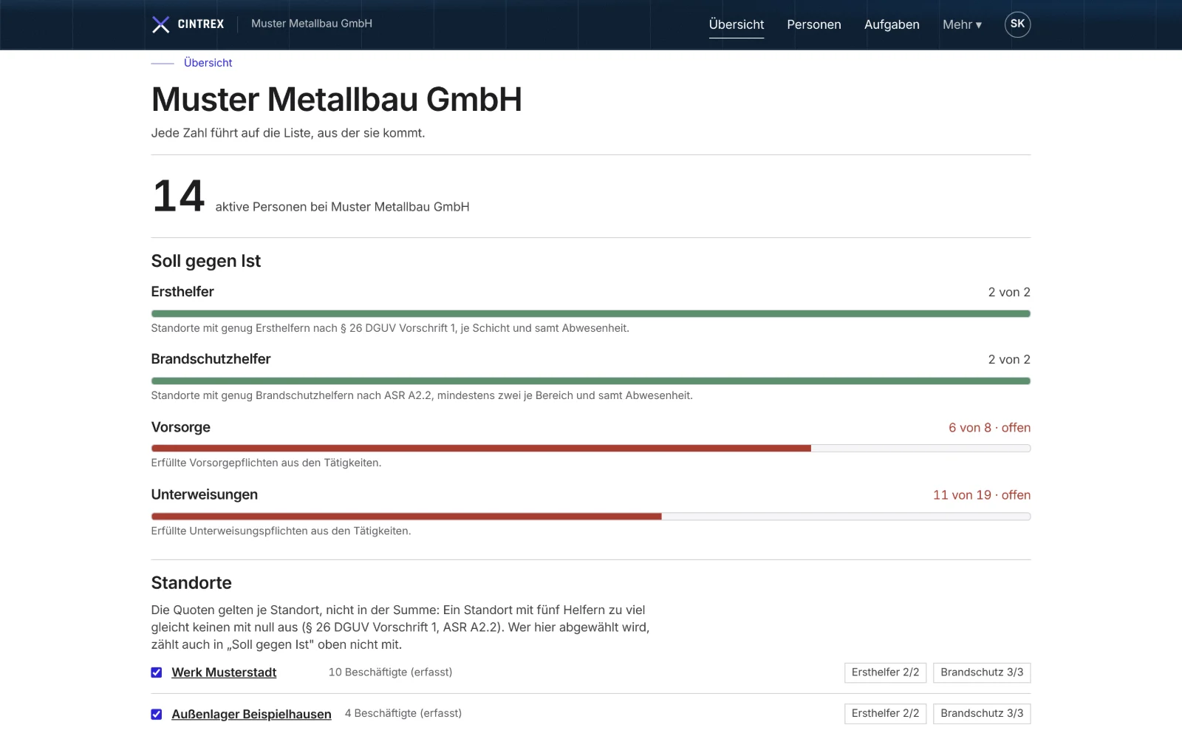Click 'aktive Personen bei Muster Metallbau GmbH' text
This screenshot has height=739, width=1182.
pyautogui.click(x=342, y=207)
